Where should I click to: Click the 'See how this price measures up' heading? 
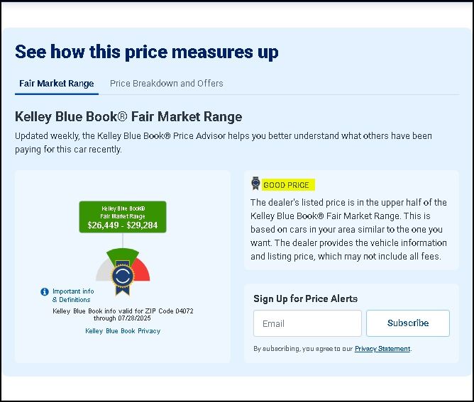pyautogui.click(x=147, y=52)
